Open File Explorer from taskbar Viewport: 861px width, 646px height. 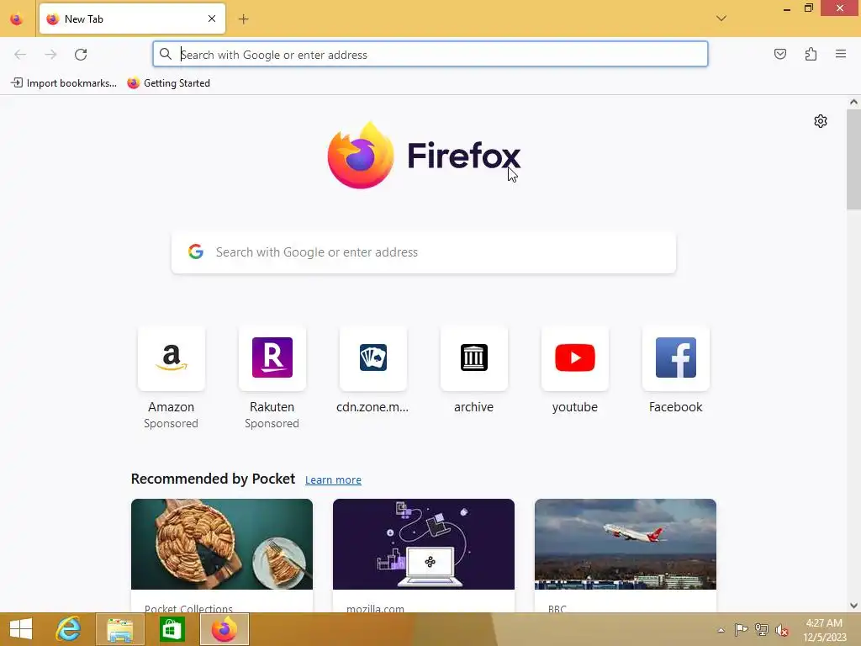click(119, 629)
